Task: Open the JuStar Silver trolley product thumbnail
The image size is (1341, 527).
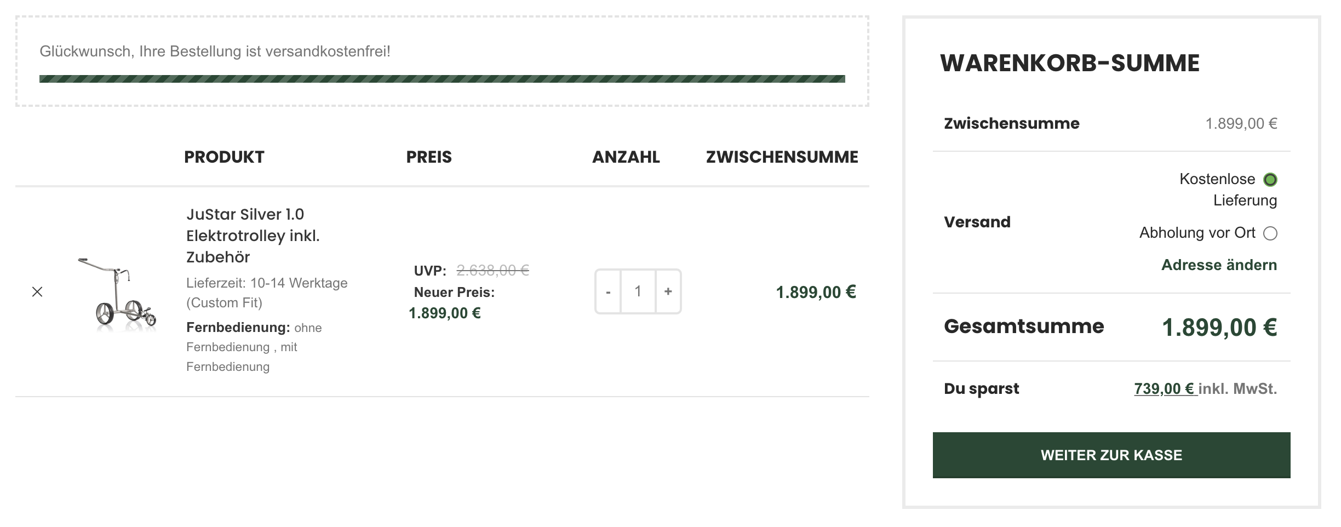Action: [117, 293]
